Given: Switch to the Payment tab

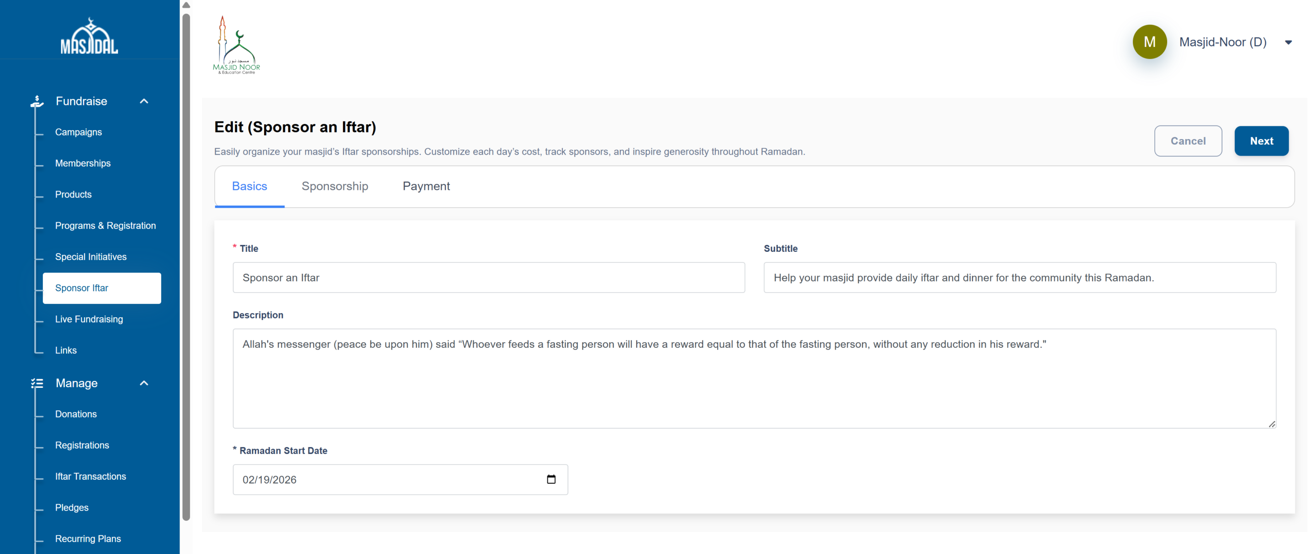Looking at the screenshot, I should click(x=426, y=186).
